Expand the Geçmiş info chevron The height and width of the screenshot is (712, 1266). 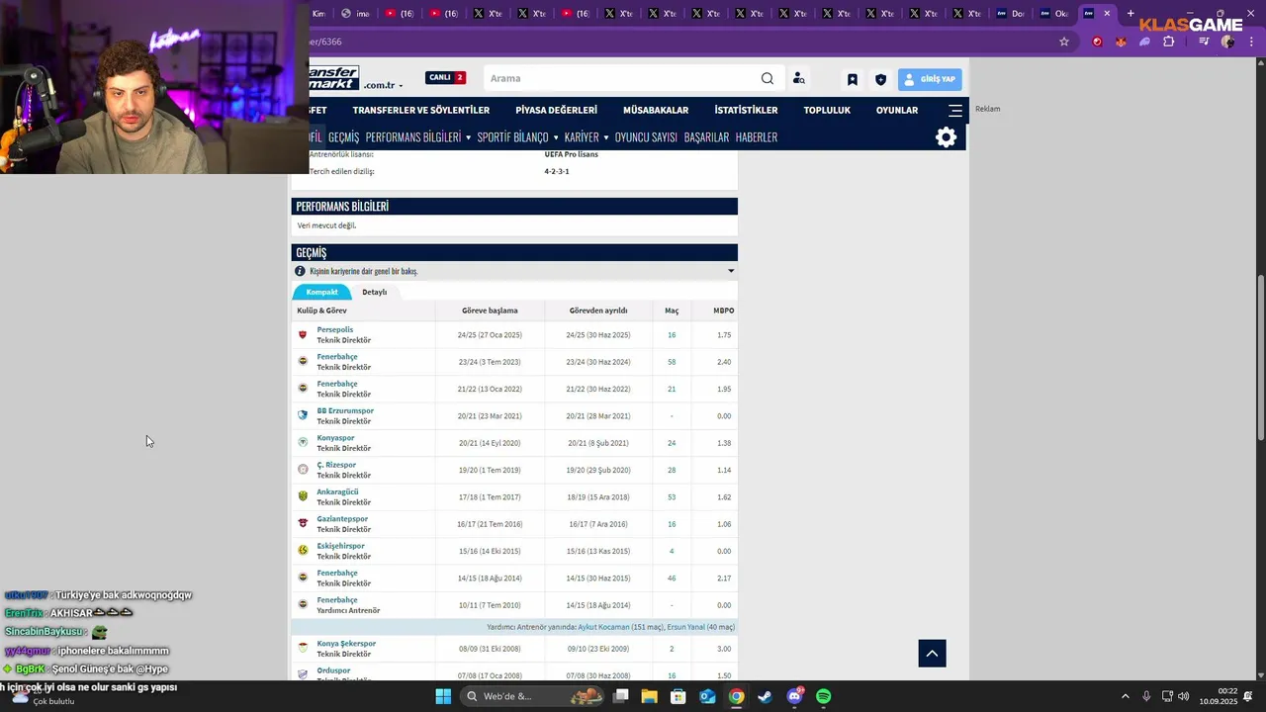(731, 271)
